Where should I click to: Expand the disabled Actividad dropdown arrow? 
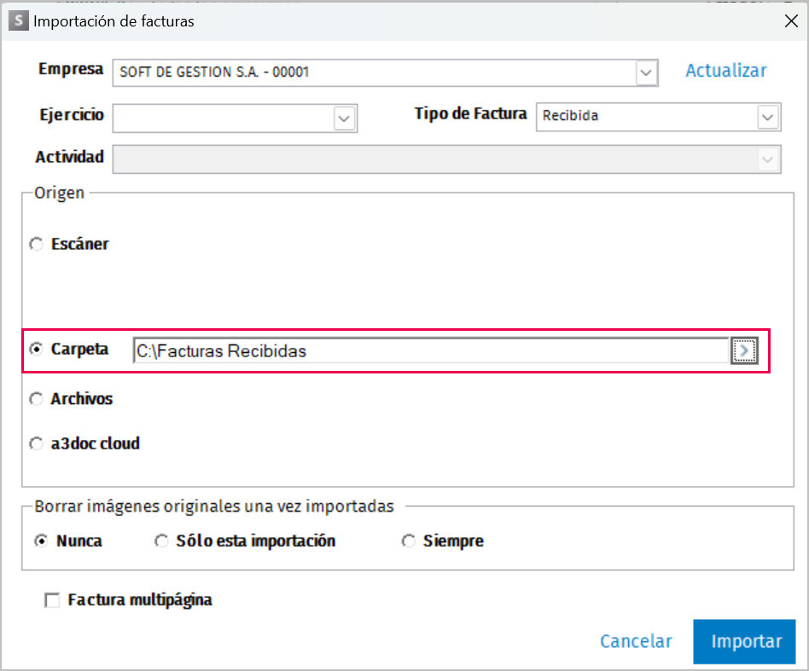coord(768,159)
